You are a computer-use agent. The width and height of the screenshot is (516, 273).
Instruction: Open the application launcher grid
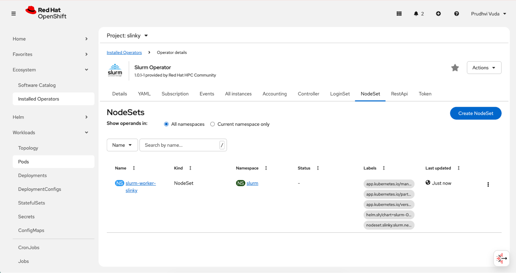pos(399,14)
